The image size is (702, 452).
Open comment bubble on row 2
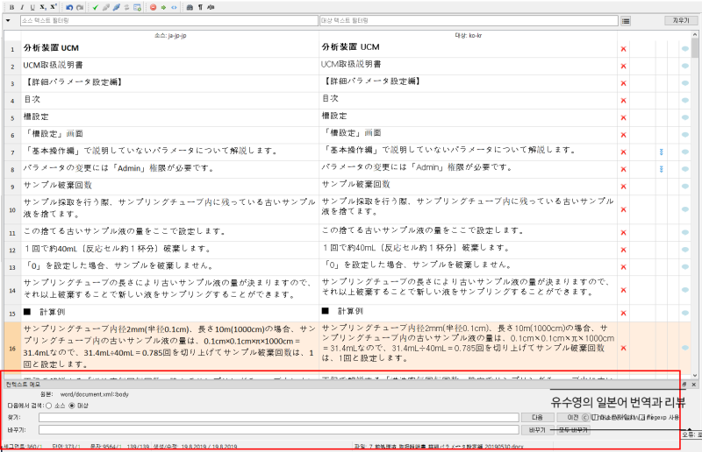click(685, 66)
